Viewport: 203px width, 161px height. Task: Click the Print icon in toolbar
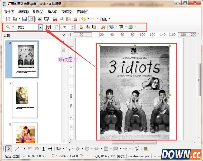click(46, 19)
